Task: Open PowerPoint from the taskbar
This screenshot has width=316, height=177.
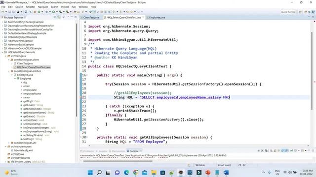Action: pyautogui.click(x=208, y=173)
